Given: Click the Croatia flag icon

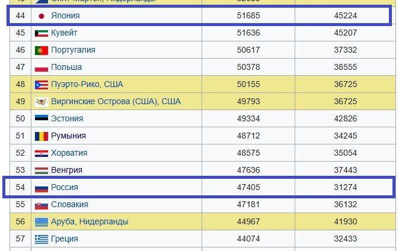Looking at the screenshot, I should pyautogui.click(x=42, y=153).
